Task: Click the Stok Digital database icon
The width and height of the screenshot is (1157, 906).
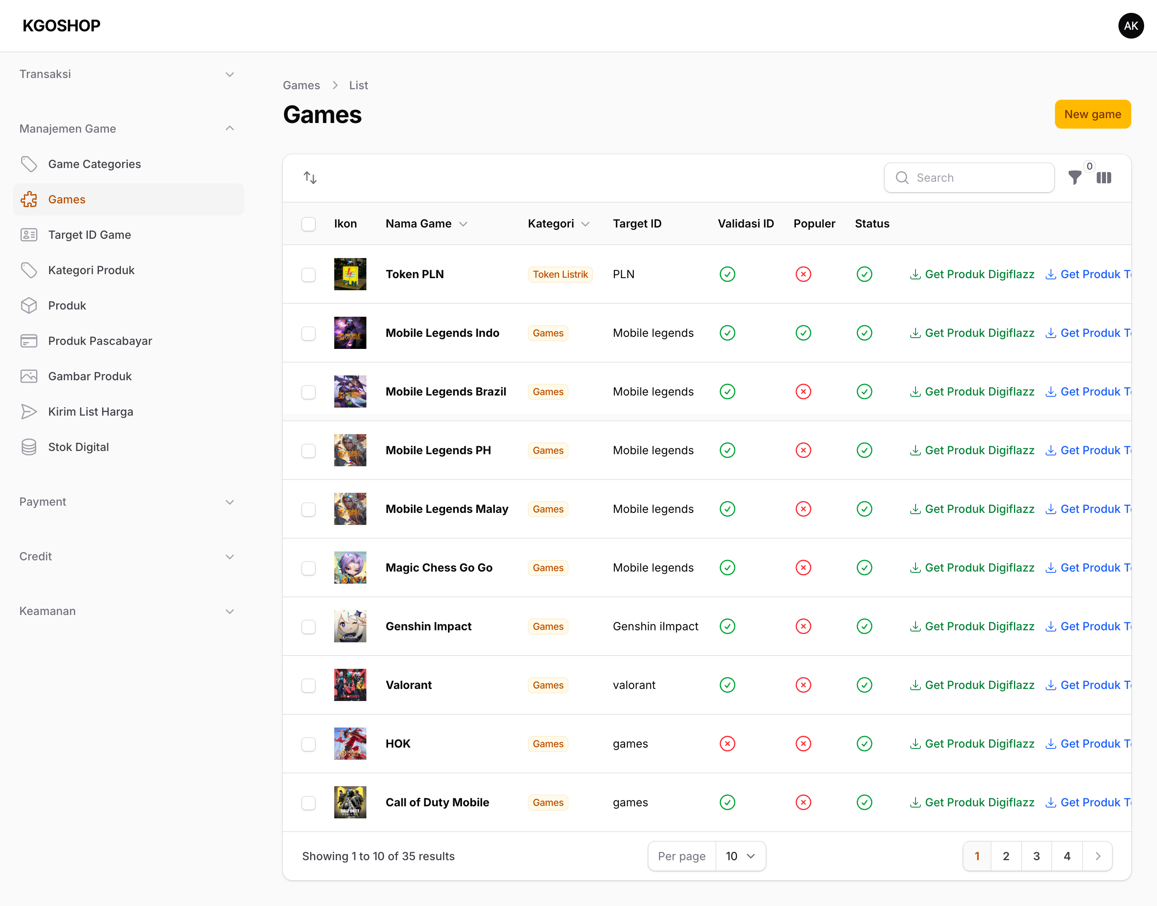Action: [29, 447]
